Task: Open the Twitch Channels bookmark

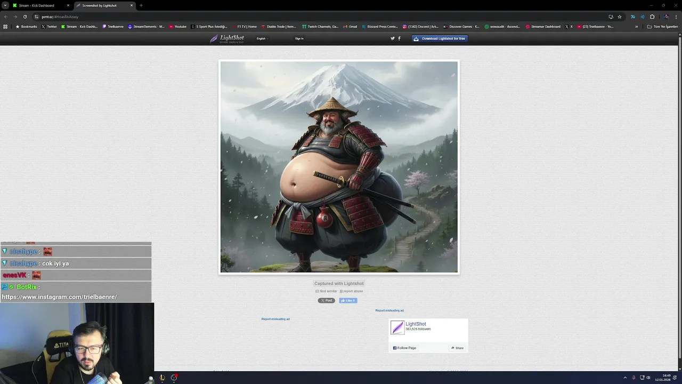Action: coord(320,26)
